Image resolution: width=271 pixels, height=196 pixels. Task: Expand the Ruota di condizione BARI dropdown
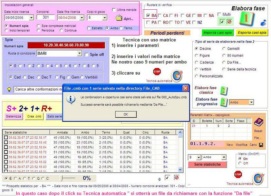80,53
